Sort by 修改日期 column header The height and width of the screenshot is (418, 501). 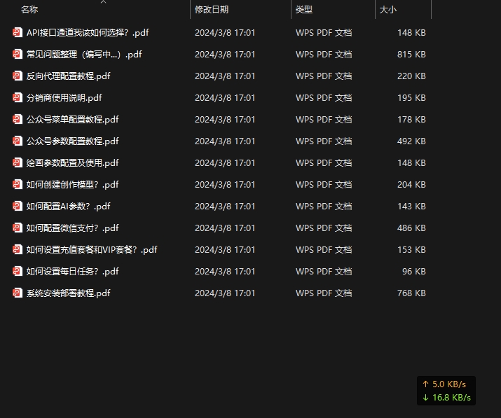[x=211, y=10]
